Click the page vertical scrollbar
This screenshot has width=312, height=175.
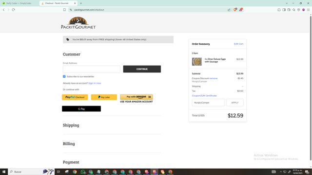pos(311,88)
